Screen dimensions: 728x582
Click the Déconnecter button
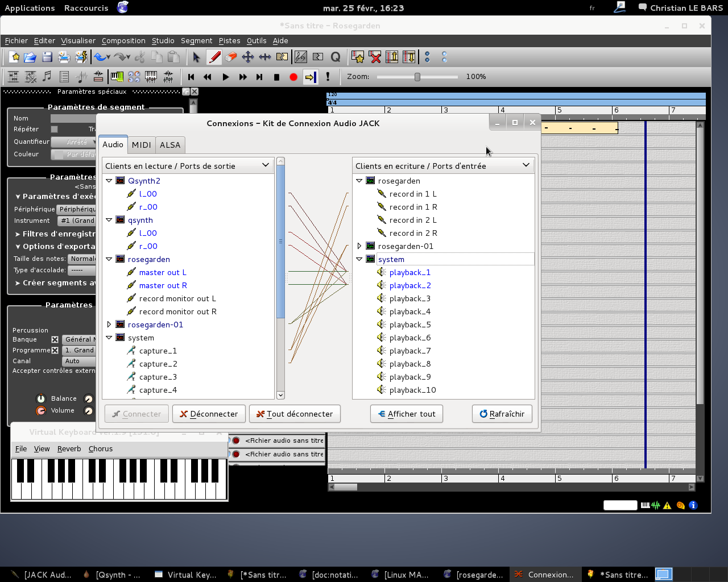pos(209,414)
